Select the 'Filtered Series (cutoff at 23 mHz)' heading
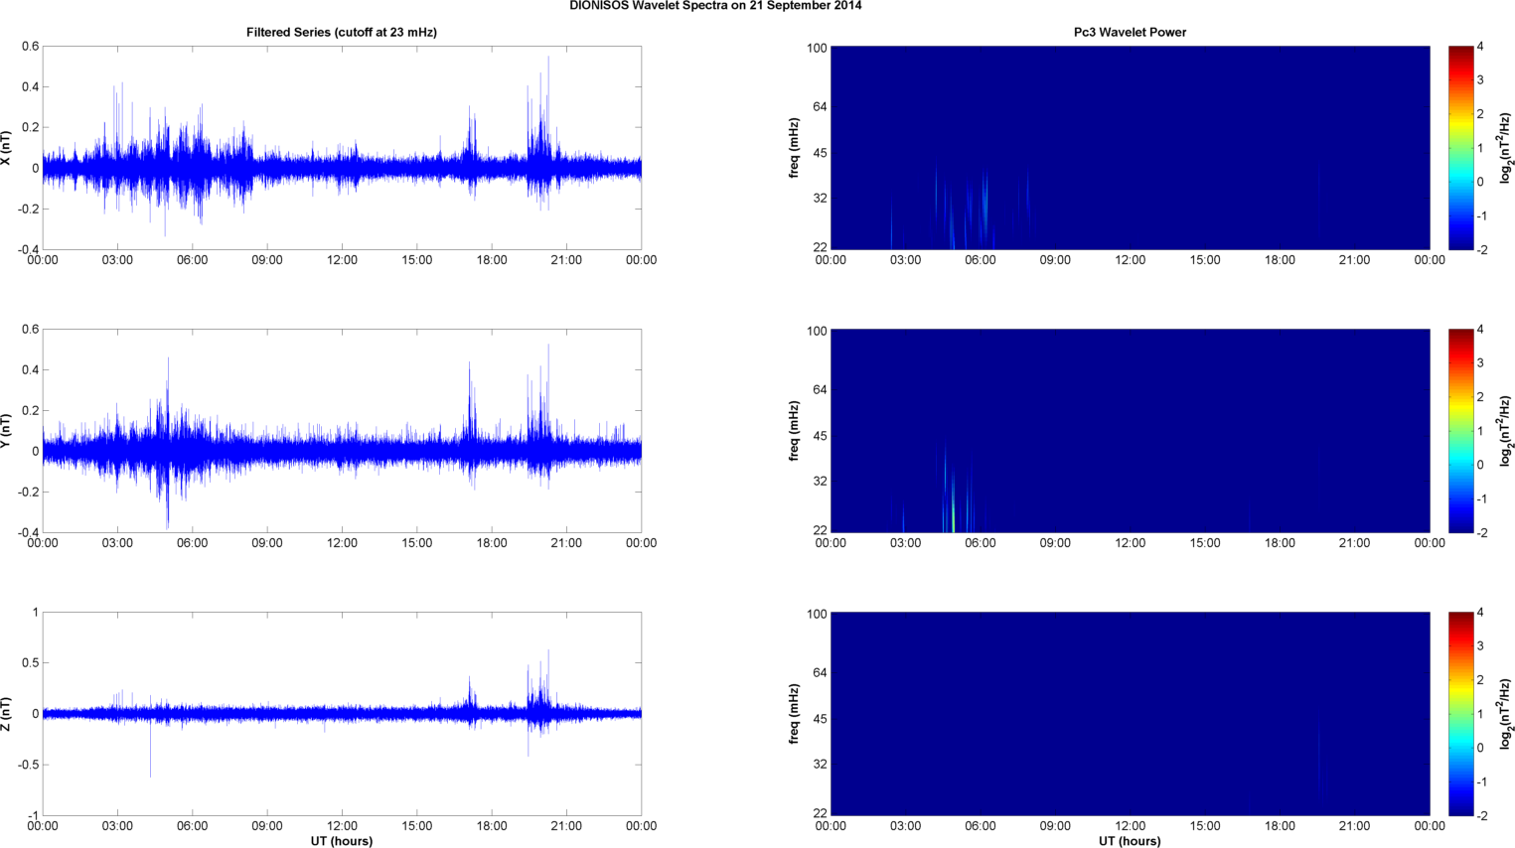Image resolution: width=1515 pixels, height=848 pixels. pos(342,33)
